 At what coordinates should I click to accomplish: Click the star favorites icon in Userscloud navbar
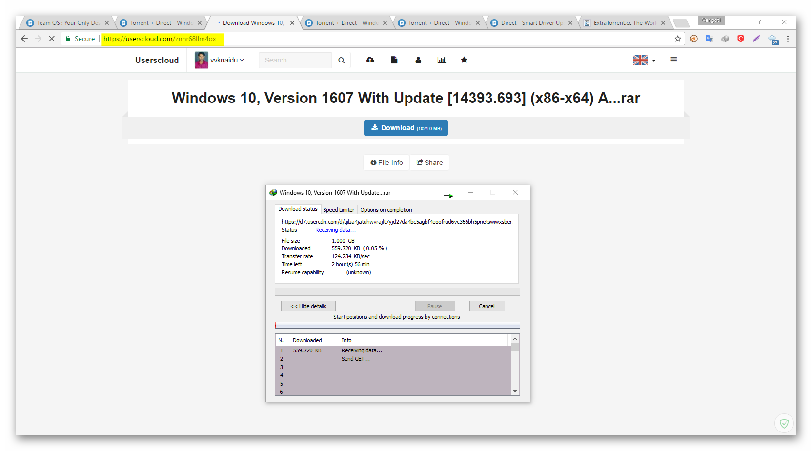pyautogui.click(x=464, y=60)
